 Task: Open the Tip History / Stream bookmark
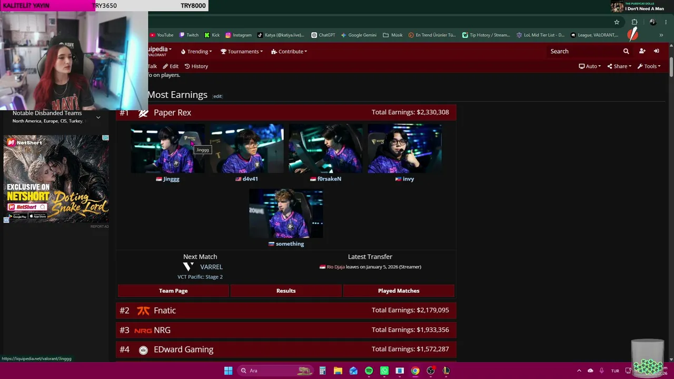[486, 35]
